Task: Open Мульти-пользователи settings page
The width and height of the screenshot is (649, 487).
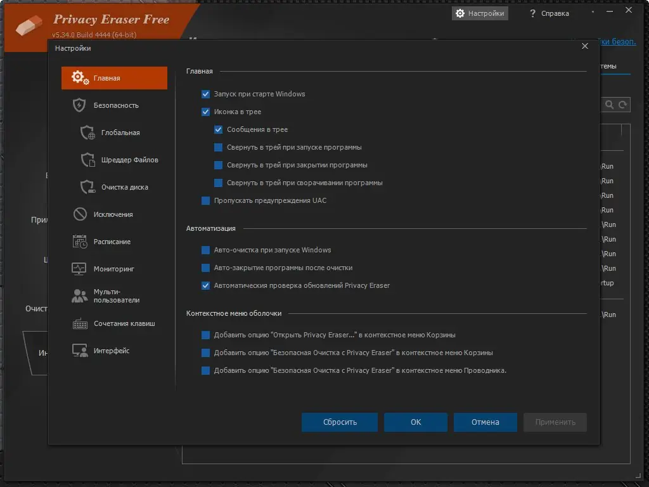Action: 114,295
